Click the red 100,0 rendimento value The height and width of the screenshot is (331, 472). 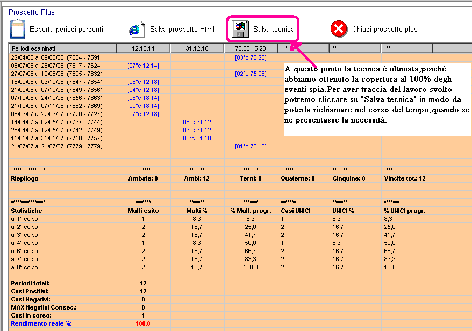[143, 323]
